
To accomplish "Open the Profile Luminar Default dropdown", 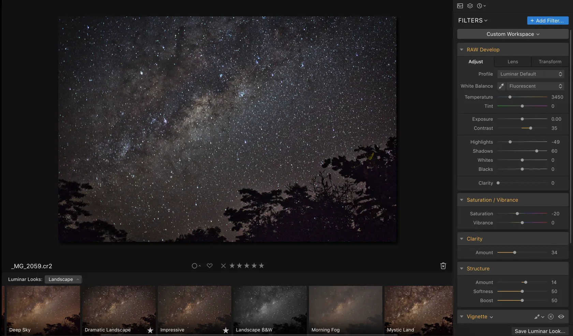I will [x=530, y=74].
